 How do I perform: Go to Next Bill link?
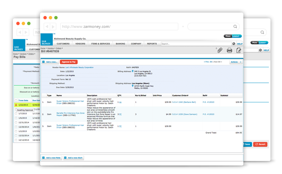pyautogui.click(x=218, y=62)
